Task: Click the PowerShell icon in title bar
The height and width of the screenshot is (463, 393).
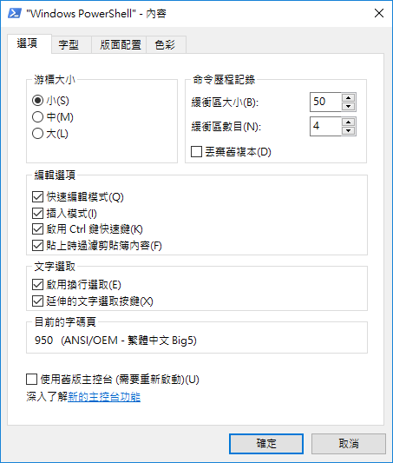Action: [x=14, y=13]
